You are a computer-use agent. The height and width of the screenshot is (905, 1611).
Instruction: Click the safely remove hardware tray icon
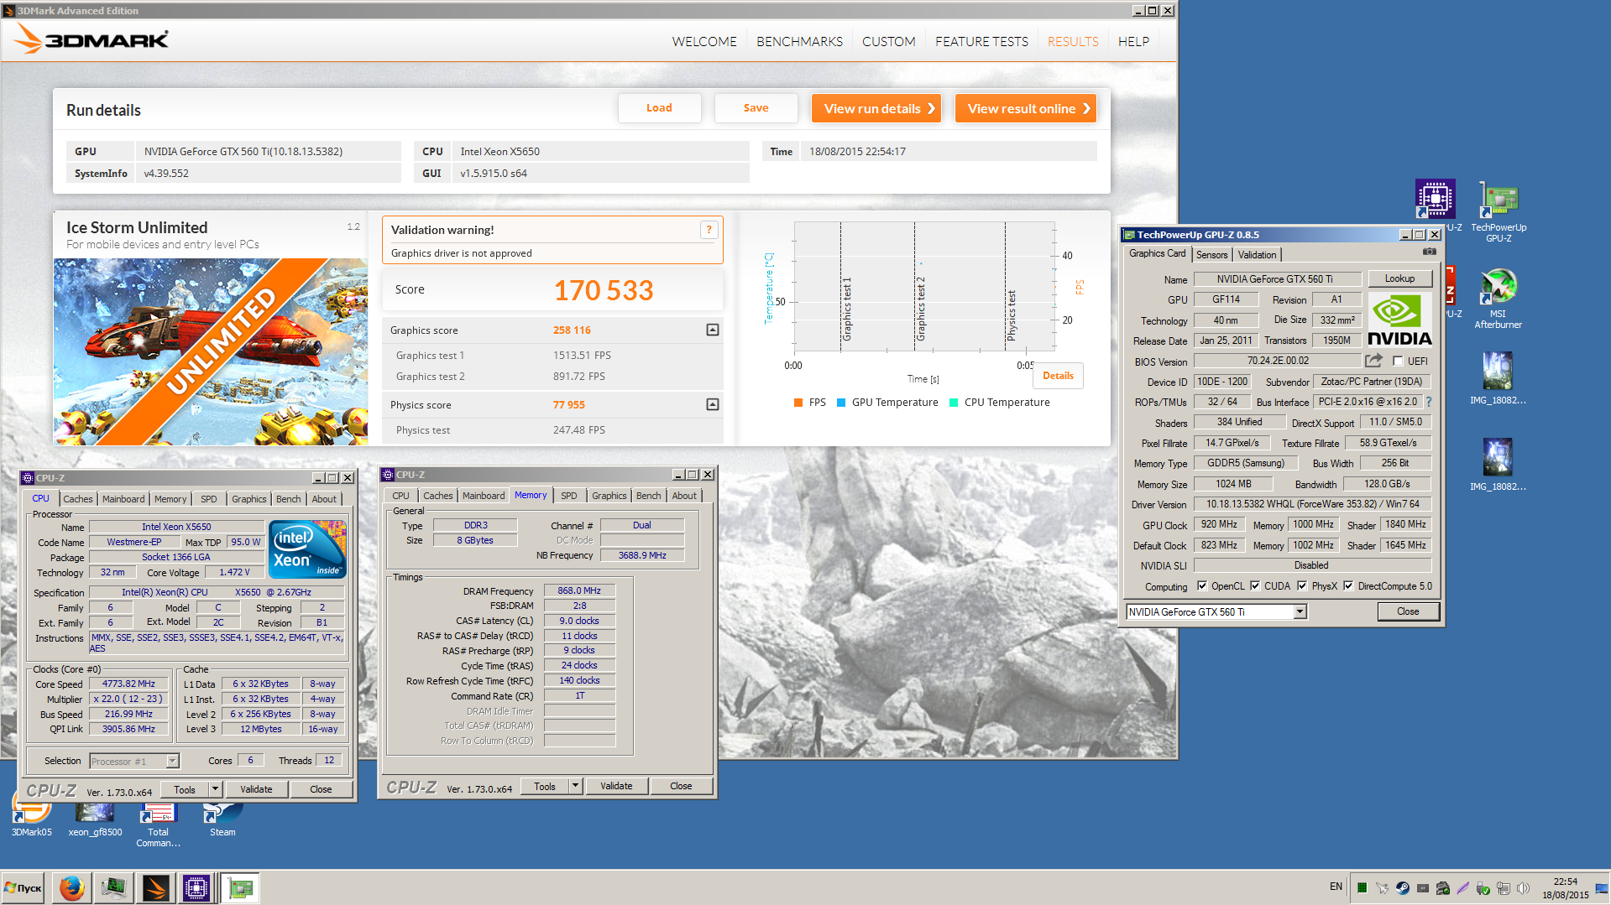pos(1483,887)
